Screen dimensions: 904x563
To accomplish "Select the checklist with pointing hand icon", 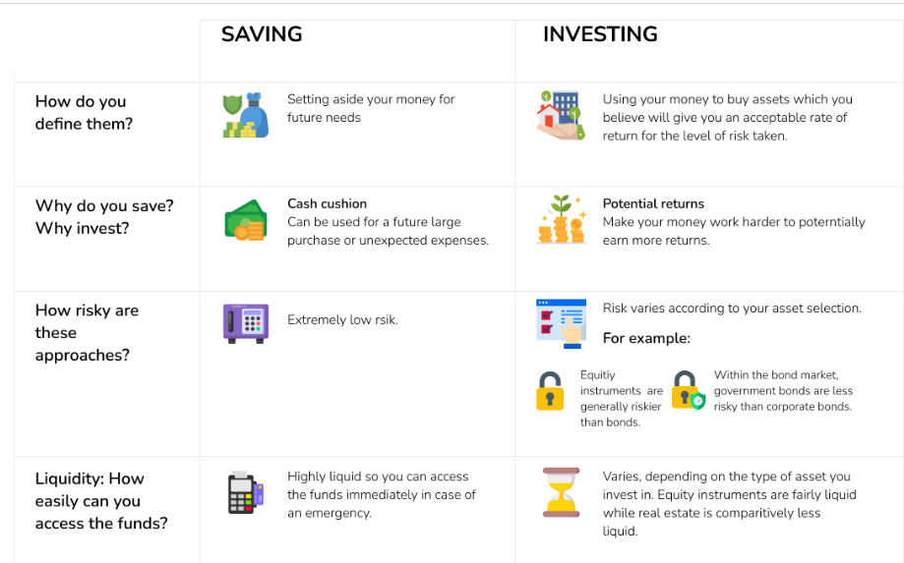I will [x=561, y=323].
